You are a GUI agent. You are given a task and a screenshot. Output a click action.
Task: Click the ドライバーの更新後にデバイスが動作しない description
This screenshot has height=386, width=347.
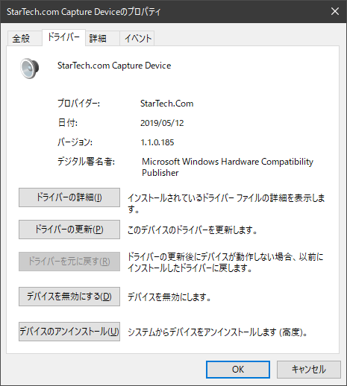(225, 262)
